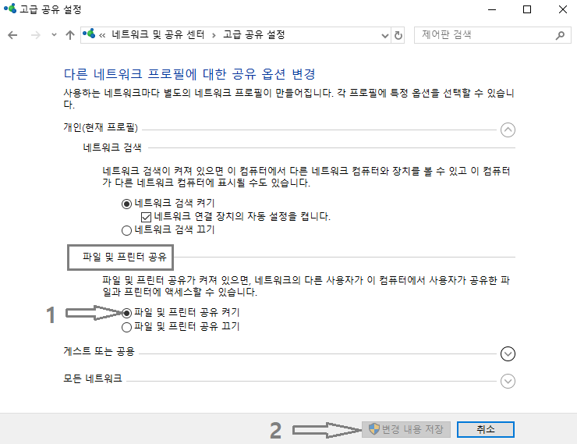Click the 파일 및 프린터 공유 heading

pos(125,257)
